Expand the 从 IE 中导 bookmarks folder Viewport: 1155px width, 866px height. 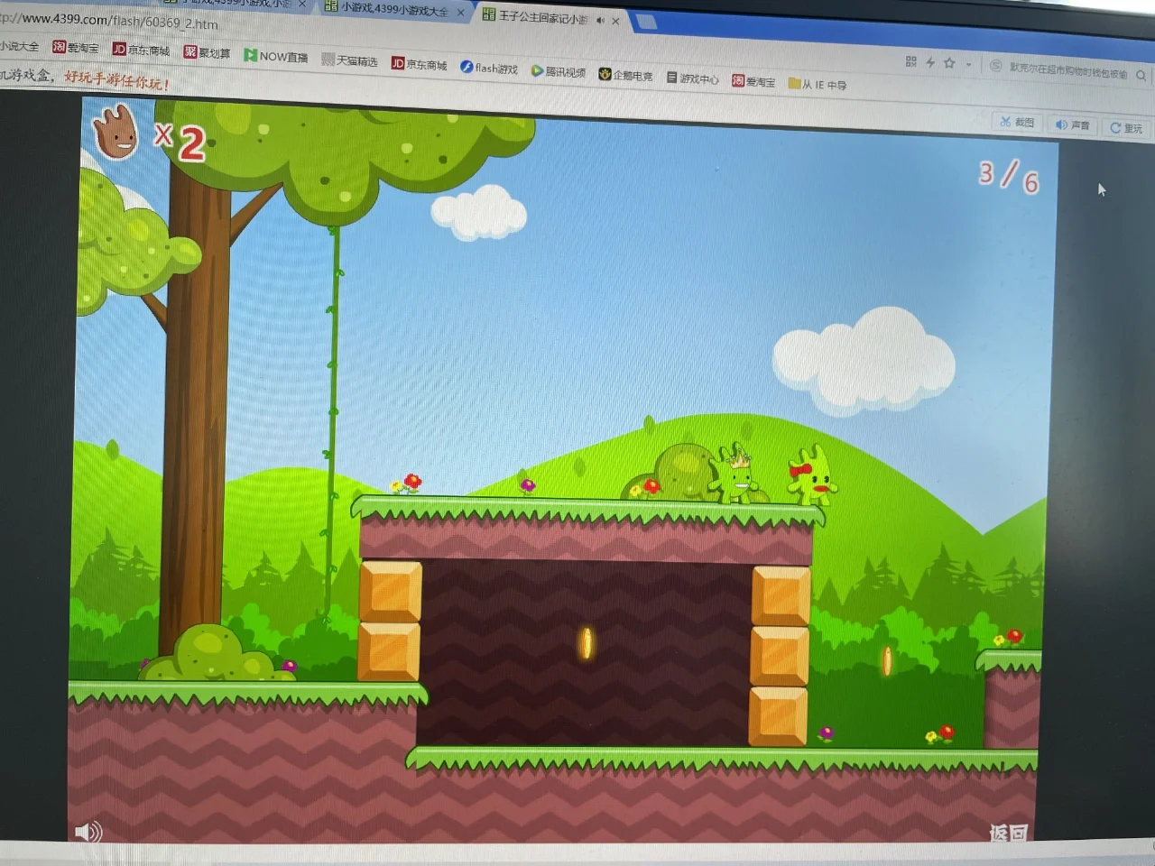point(818,84)
